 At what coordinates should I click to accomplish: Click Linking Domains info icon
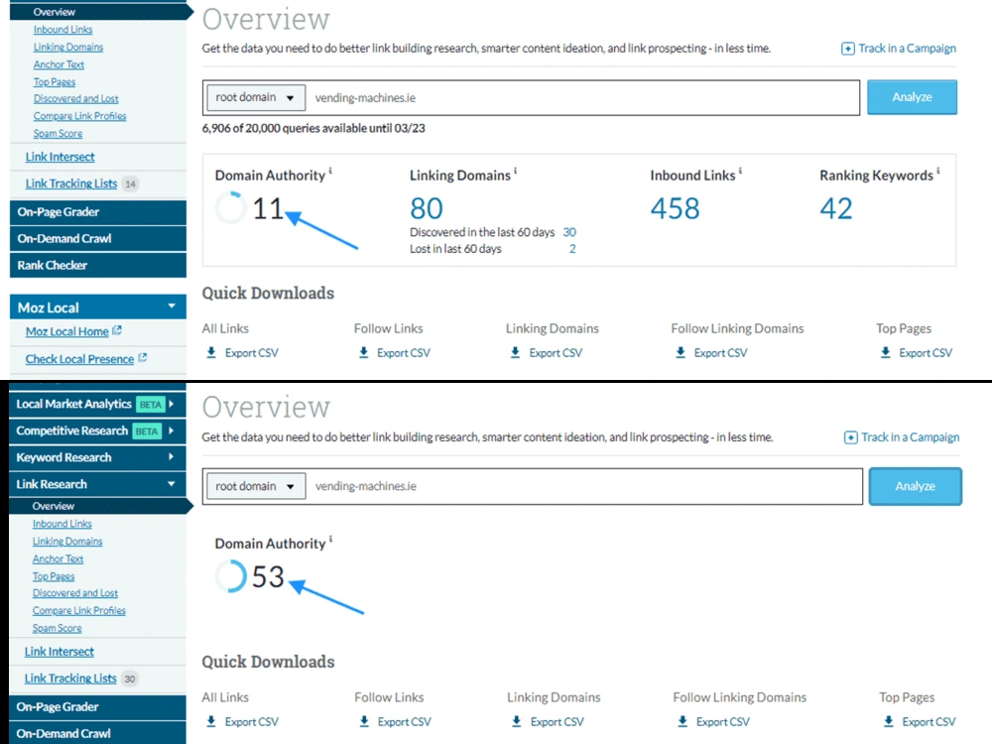point(516,171)
